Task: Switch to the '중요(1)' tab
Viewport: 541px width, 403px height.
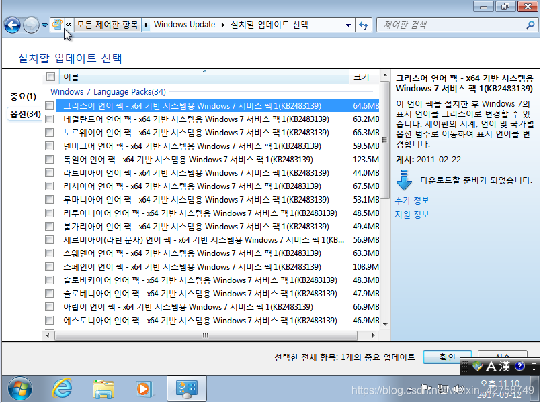Action: point(23,97)
